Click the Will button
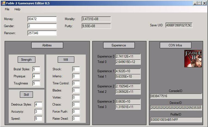208x127 pixels. click(x=66, y=60)
